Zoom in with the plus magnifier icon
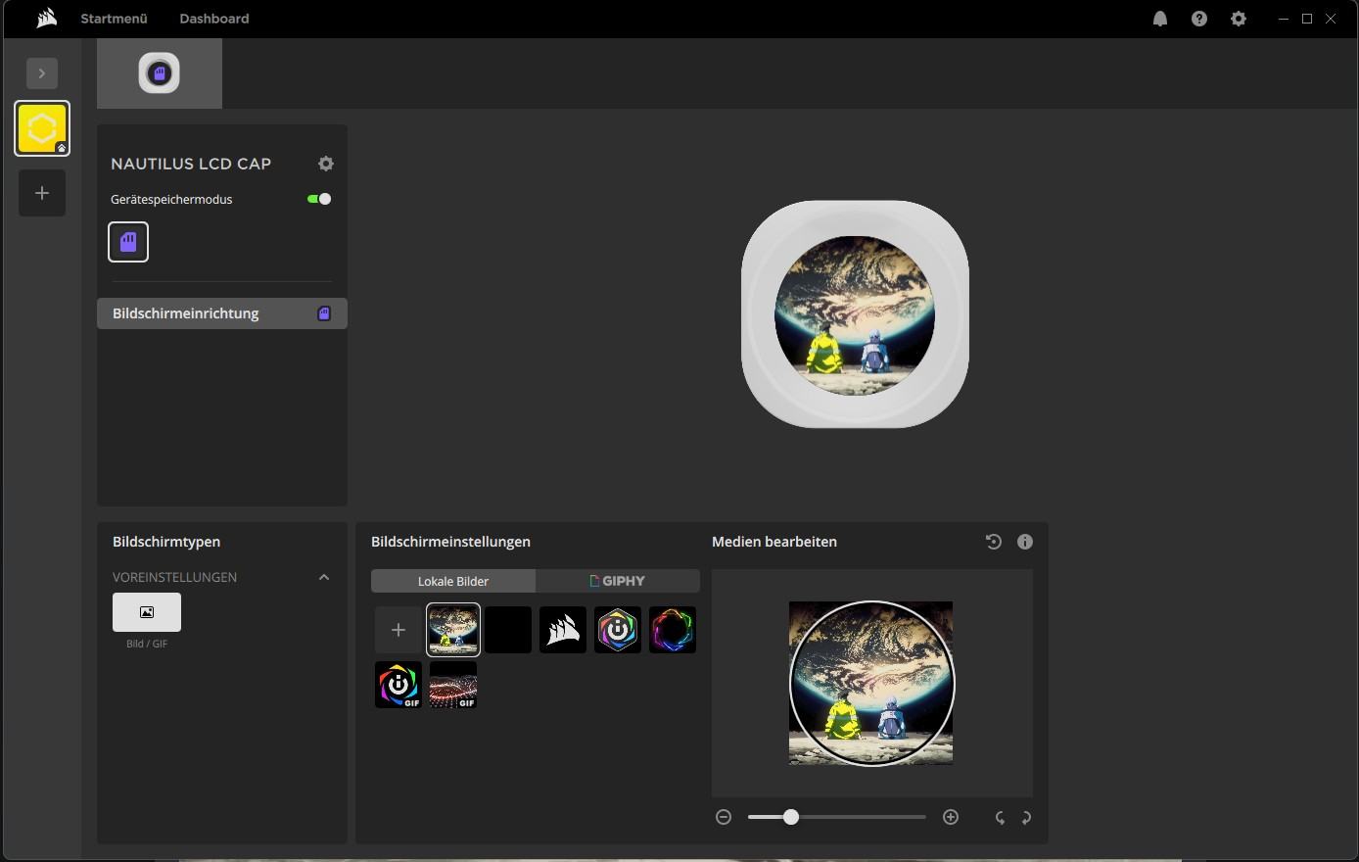This screenshot has height=862, width=1359. [951, 817]
